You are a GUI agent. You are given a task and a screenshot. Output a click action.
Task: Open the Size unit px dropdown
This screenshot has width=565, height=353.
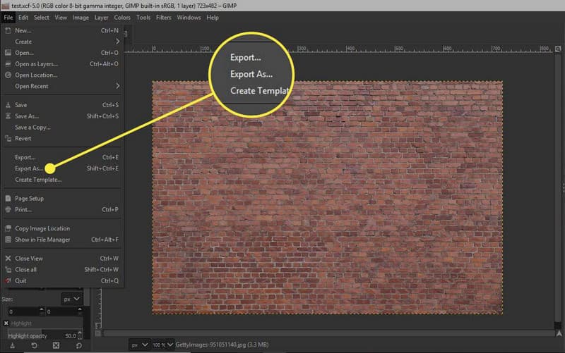click(x=72, y=299)
